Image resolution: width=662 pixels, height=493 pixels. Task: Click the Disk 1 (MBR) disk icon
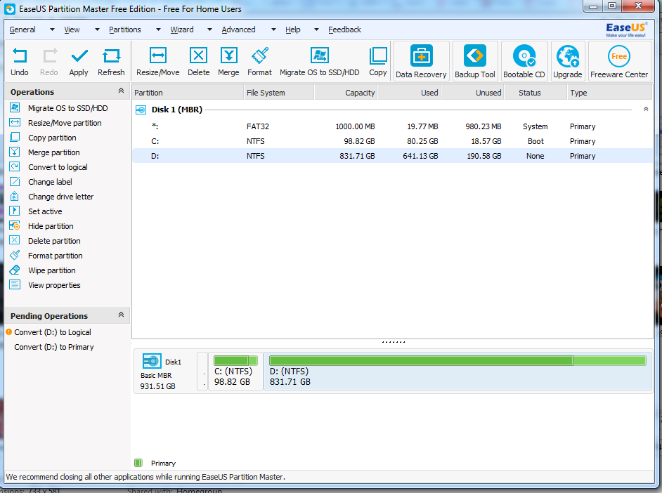[x=141, y=110]
